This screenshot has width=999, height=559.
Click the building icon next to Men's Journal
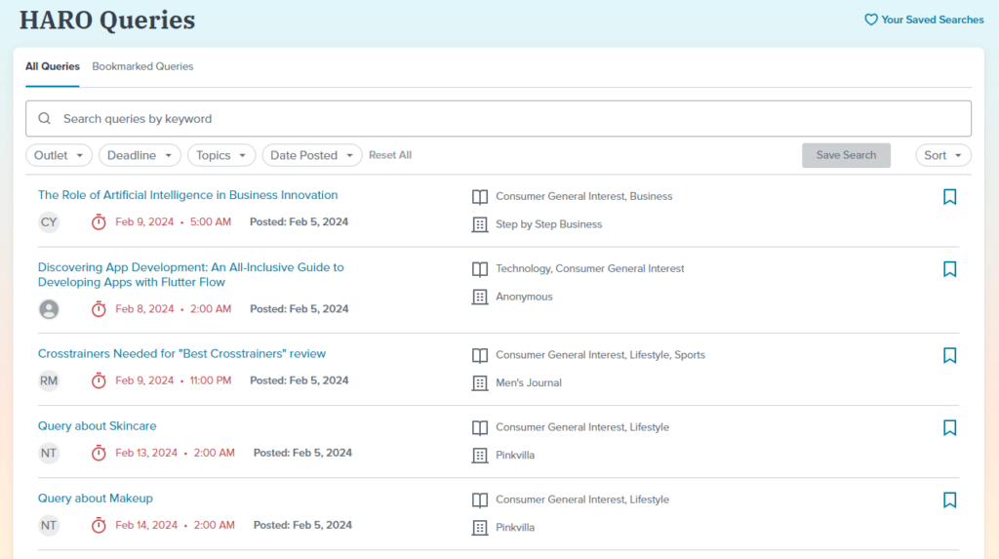click(479, 383)
